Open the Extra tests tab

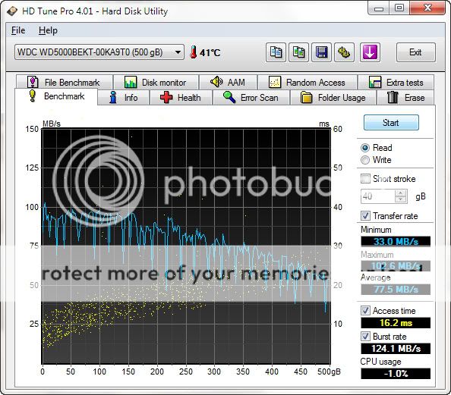coord(396,83)
